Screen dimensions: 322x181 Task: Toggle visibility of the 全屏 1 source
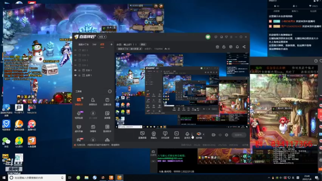pyautogui.click(x=75, y=75)
